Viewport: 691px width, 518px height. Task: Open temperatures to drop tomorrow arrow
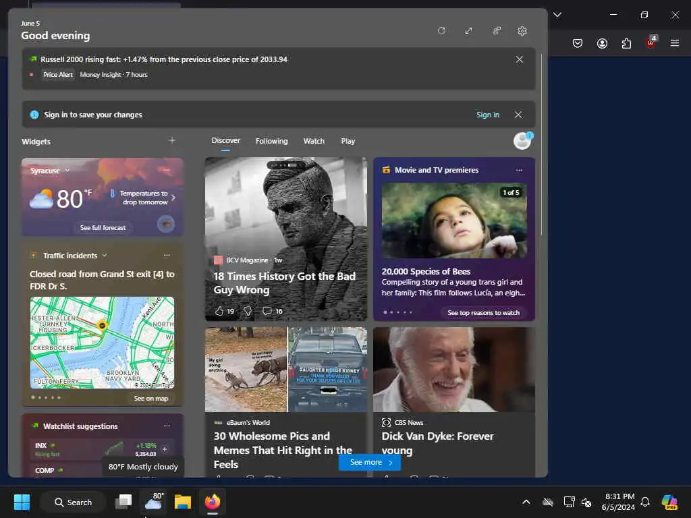173,198
